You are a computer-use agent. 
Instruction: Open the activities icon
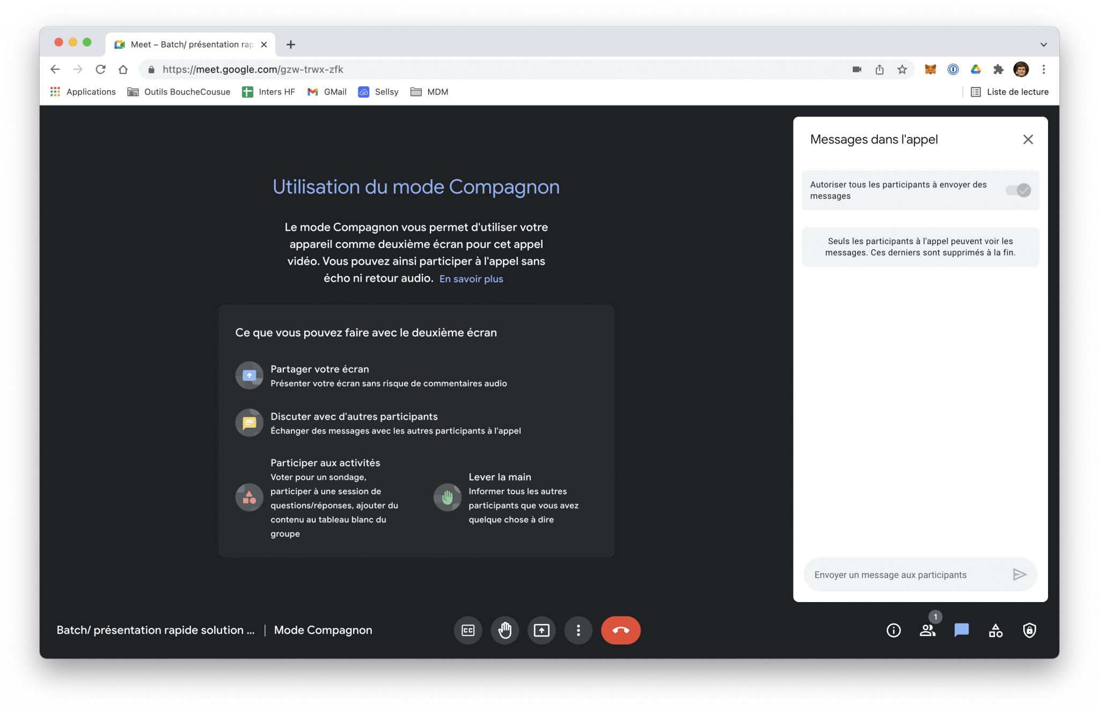995,630
